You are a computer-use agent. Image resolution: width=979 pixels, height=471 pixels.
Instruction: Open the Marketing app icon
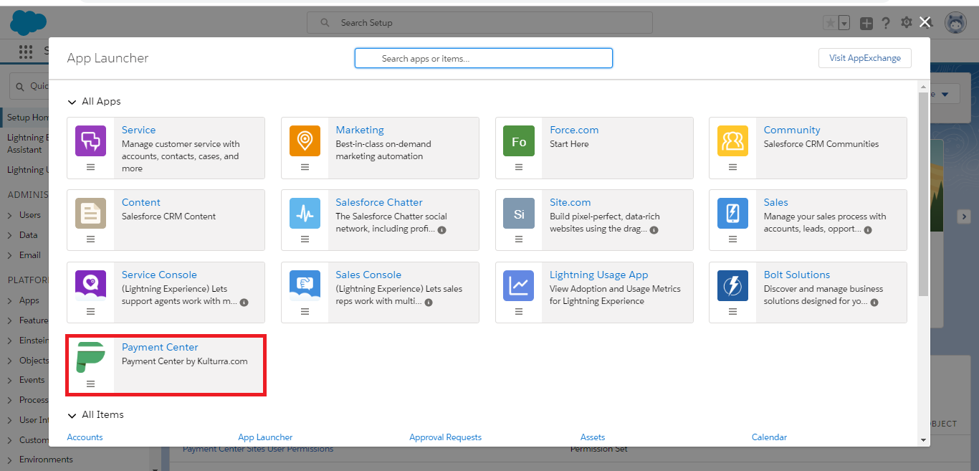click(x=305, y=141)
